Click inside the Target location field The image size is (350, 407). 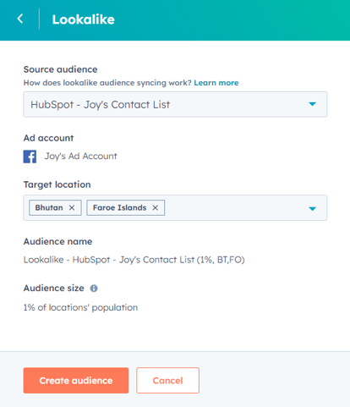pyautogui.click(x=175, y=207)
